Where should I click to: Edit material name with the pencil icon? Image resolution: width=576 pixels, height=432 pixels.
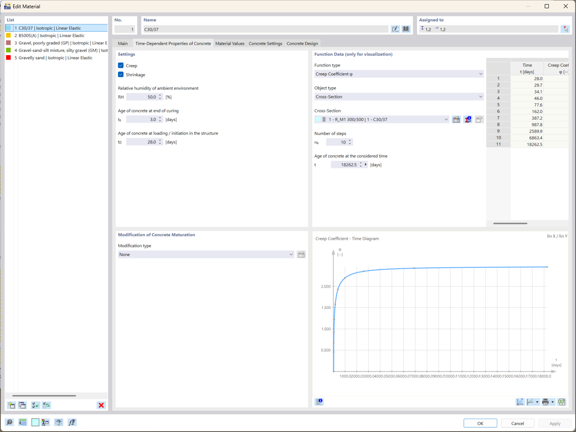click(395, 29)
